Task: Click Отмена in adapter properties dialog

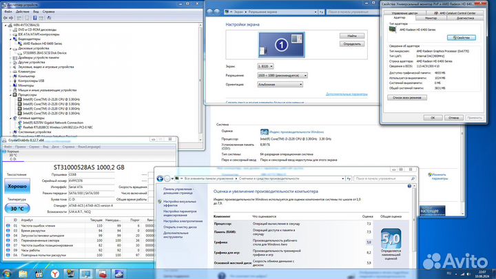Action: pyautogui.click(x=453, y=118)
